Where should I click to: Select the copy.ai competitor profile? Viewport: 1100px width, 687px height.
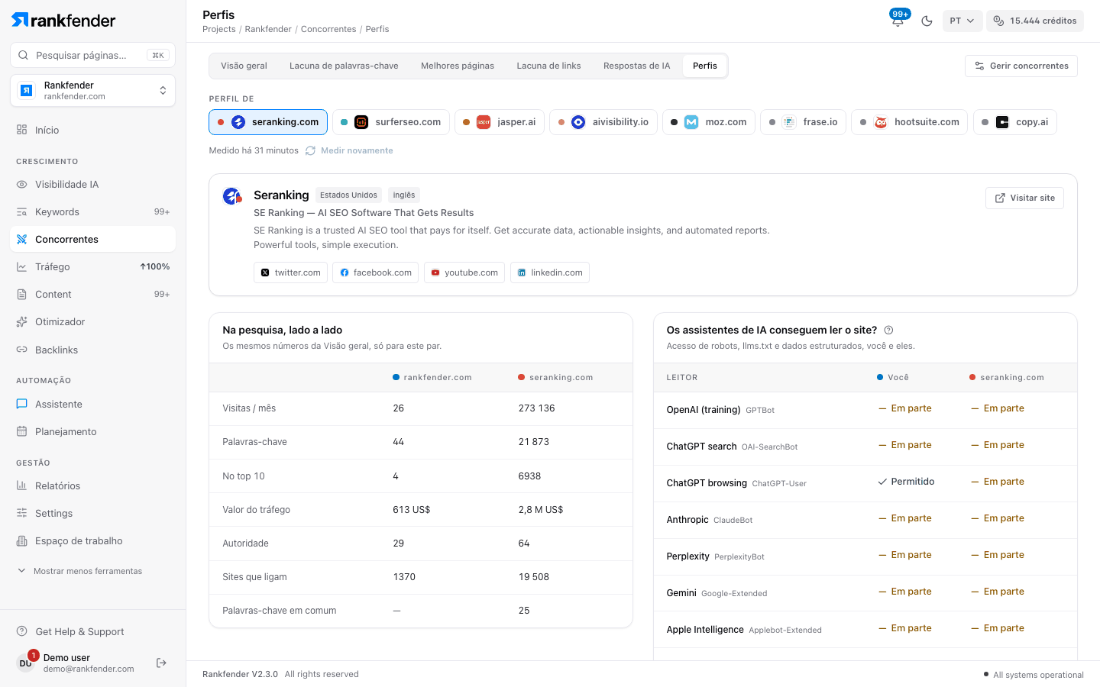(x=1015, y=122)
